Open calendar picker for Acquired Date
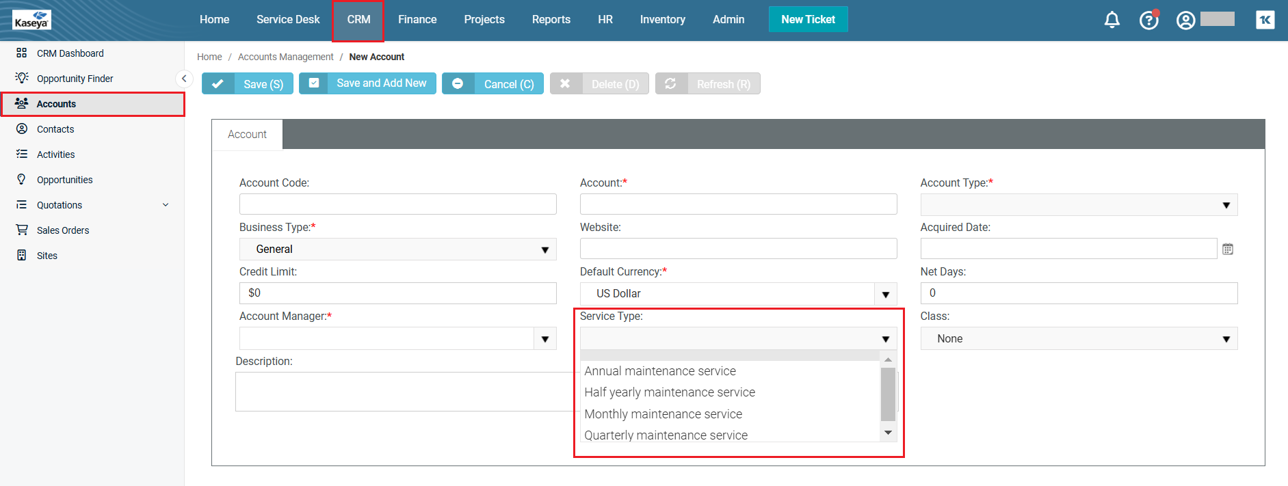The image size is (1288, 486). [1228, 249]
